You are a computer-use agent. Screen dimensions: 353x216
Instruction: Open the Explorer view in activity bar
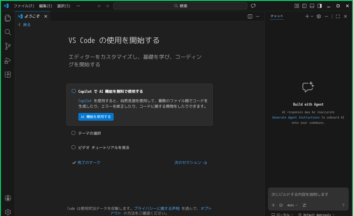click(8, 18)
